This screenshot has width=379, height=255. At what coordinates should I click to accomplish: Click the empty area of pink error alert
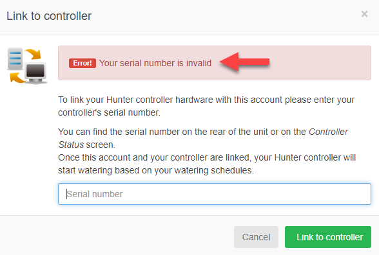click(x=320, y=63)
